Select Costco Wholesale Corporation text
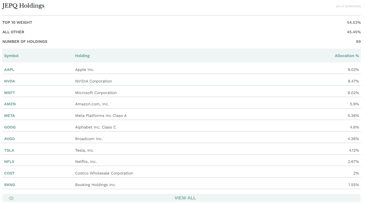Image resolution: width=366 pixels, height=204 pixels. tap(104, 173)
